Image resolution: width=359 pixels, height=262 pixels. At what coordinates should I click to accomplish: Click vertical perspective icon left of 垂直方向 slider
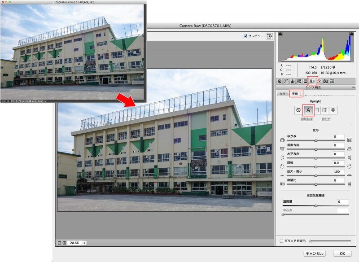(x=282, y=149)
